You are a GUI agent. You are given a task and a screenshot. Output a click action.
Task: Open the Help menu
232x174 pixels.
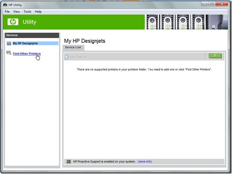click(x=38, y=12)
